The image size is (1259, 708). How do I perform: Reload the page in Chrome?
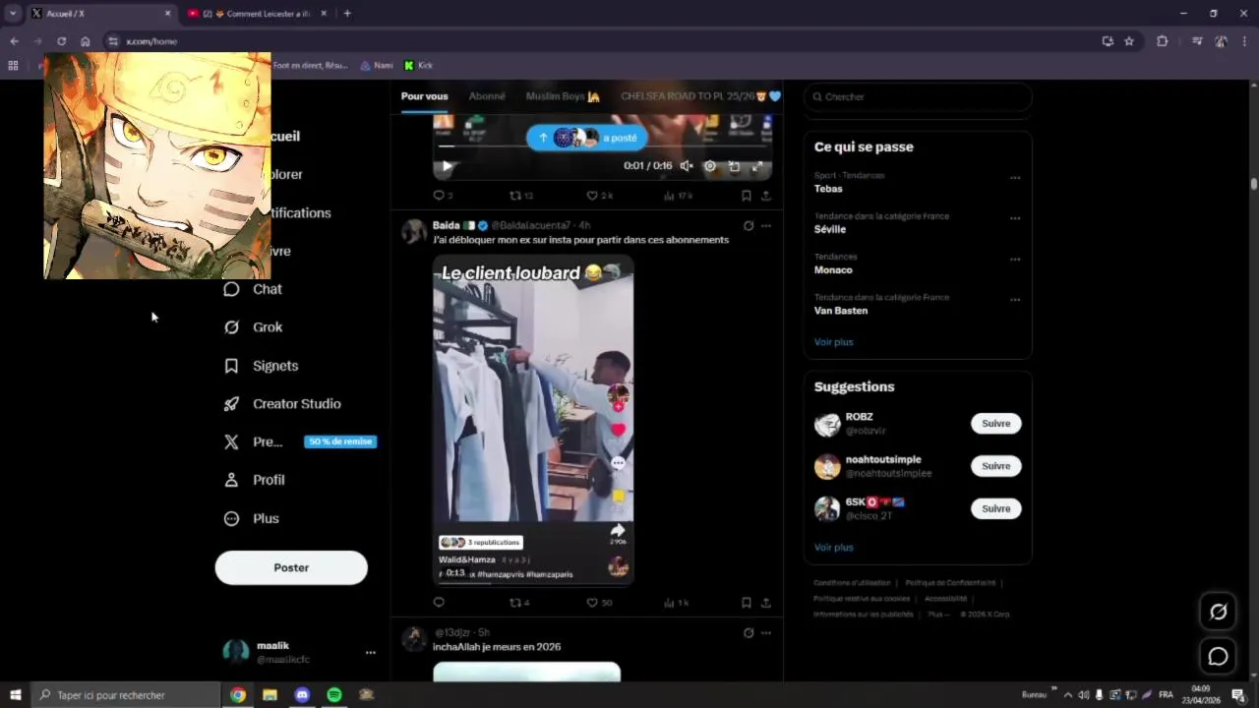click(61, 41)
